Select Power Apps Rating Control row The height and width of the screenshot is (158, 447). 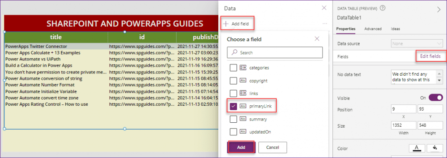(111, 104)
